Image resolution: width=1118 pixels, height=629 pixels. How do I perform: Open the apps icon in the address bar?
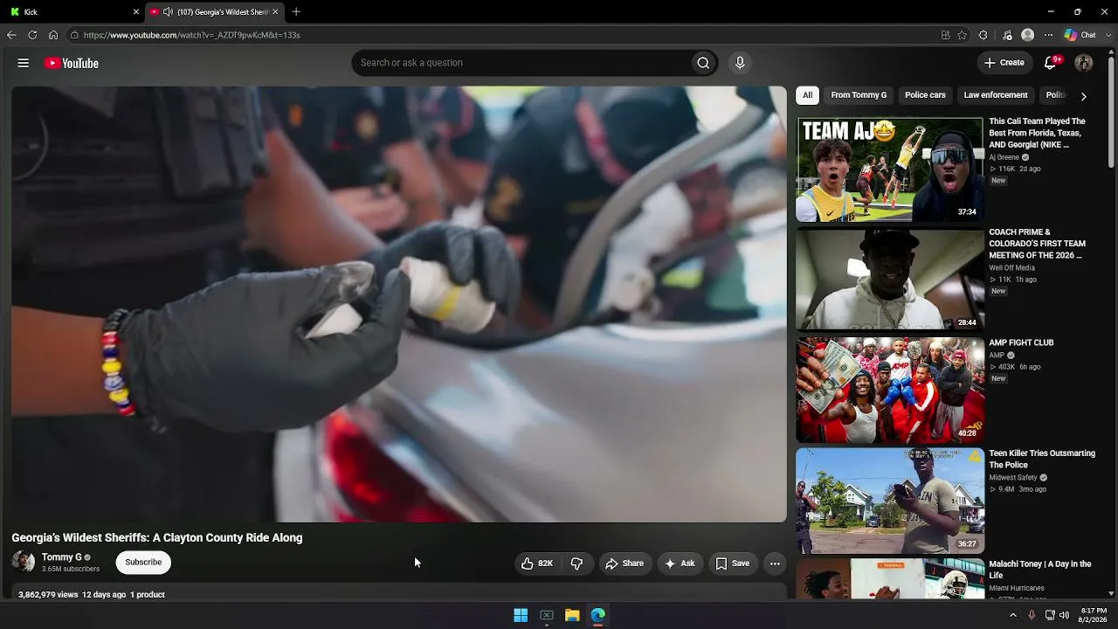pyautogui.click(x=945, y=35)
